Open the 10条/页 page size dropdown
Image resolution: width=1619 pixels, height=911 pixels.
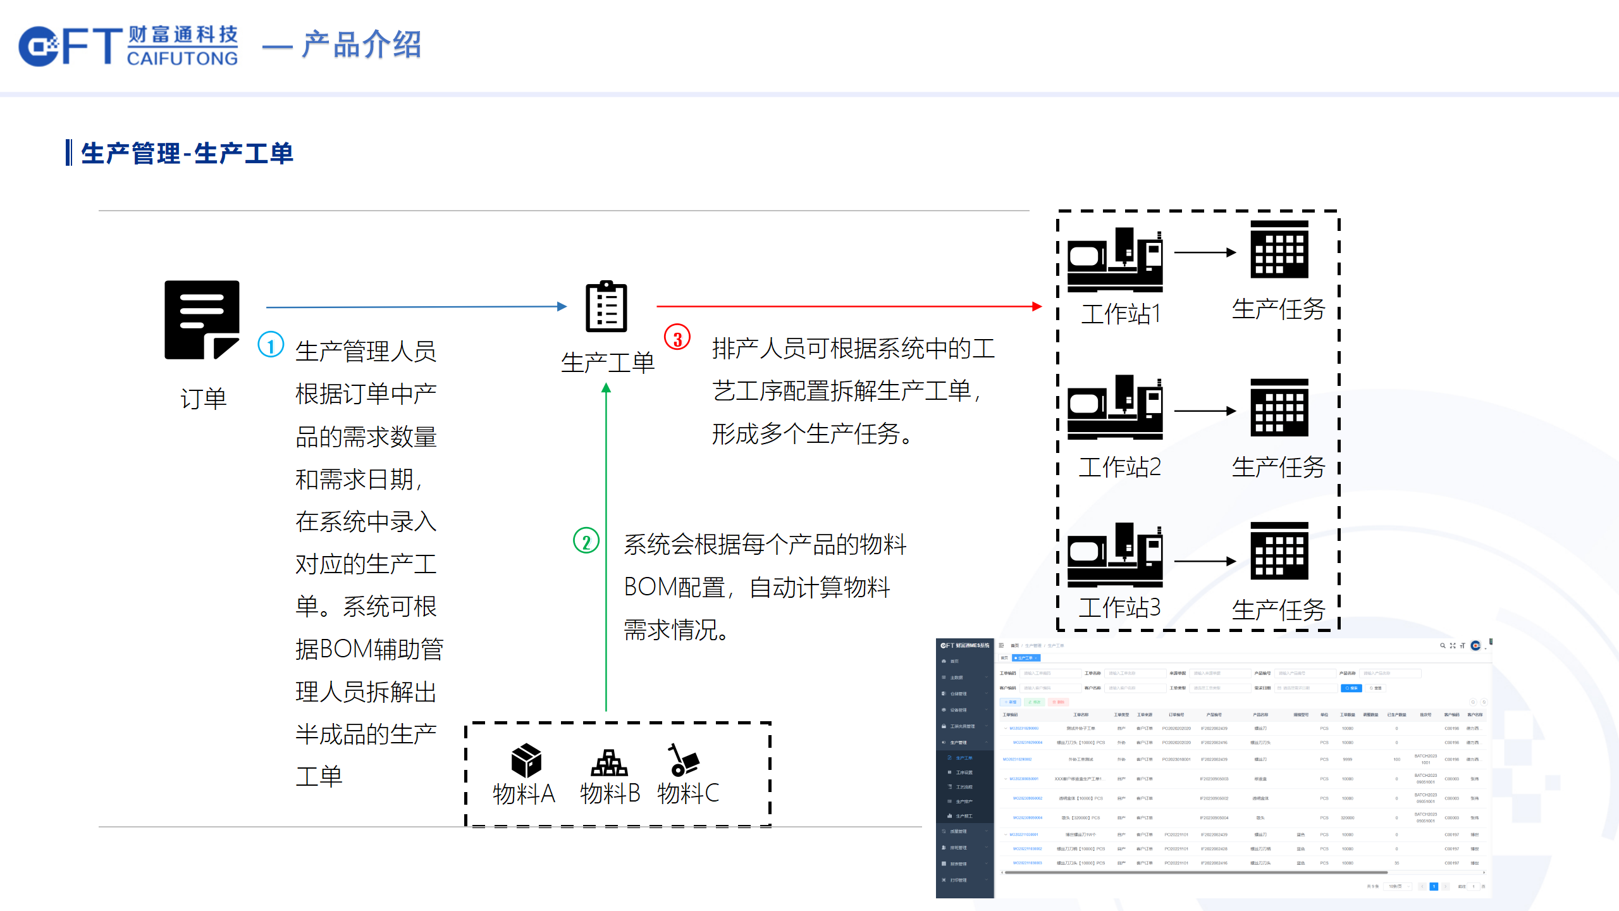1399,886
